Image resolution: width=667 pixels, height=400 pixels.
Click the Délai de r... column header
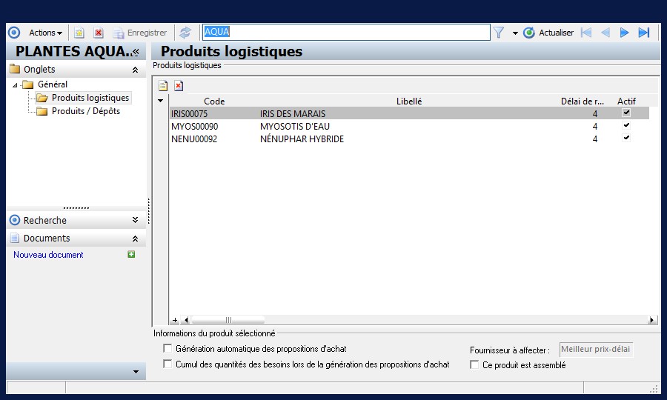point(583,101)
